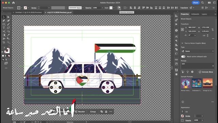The height and width of the screenshot is (123, 218).
Task: Click Stroke label in Appearance section
Action: click(188, 116)
